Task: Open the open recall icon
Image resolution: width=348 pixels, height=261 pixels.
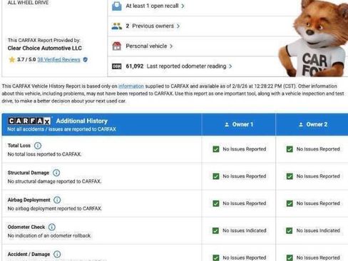Action: tap(117, 6)
